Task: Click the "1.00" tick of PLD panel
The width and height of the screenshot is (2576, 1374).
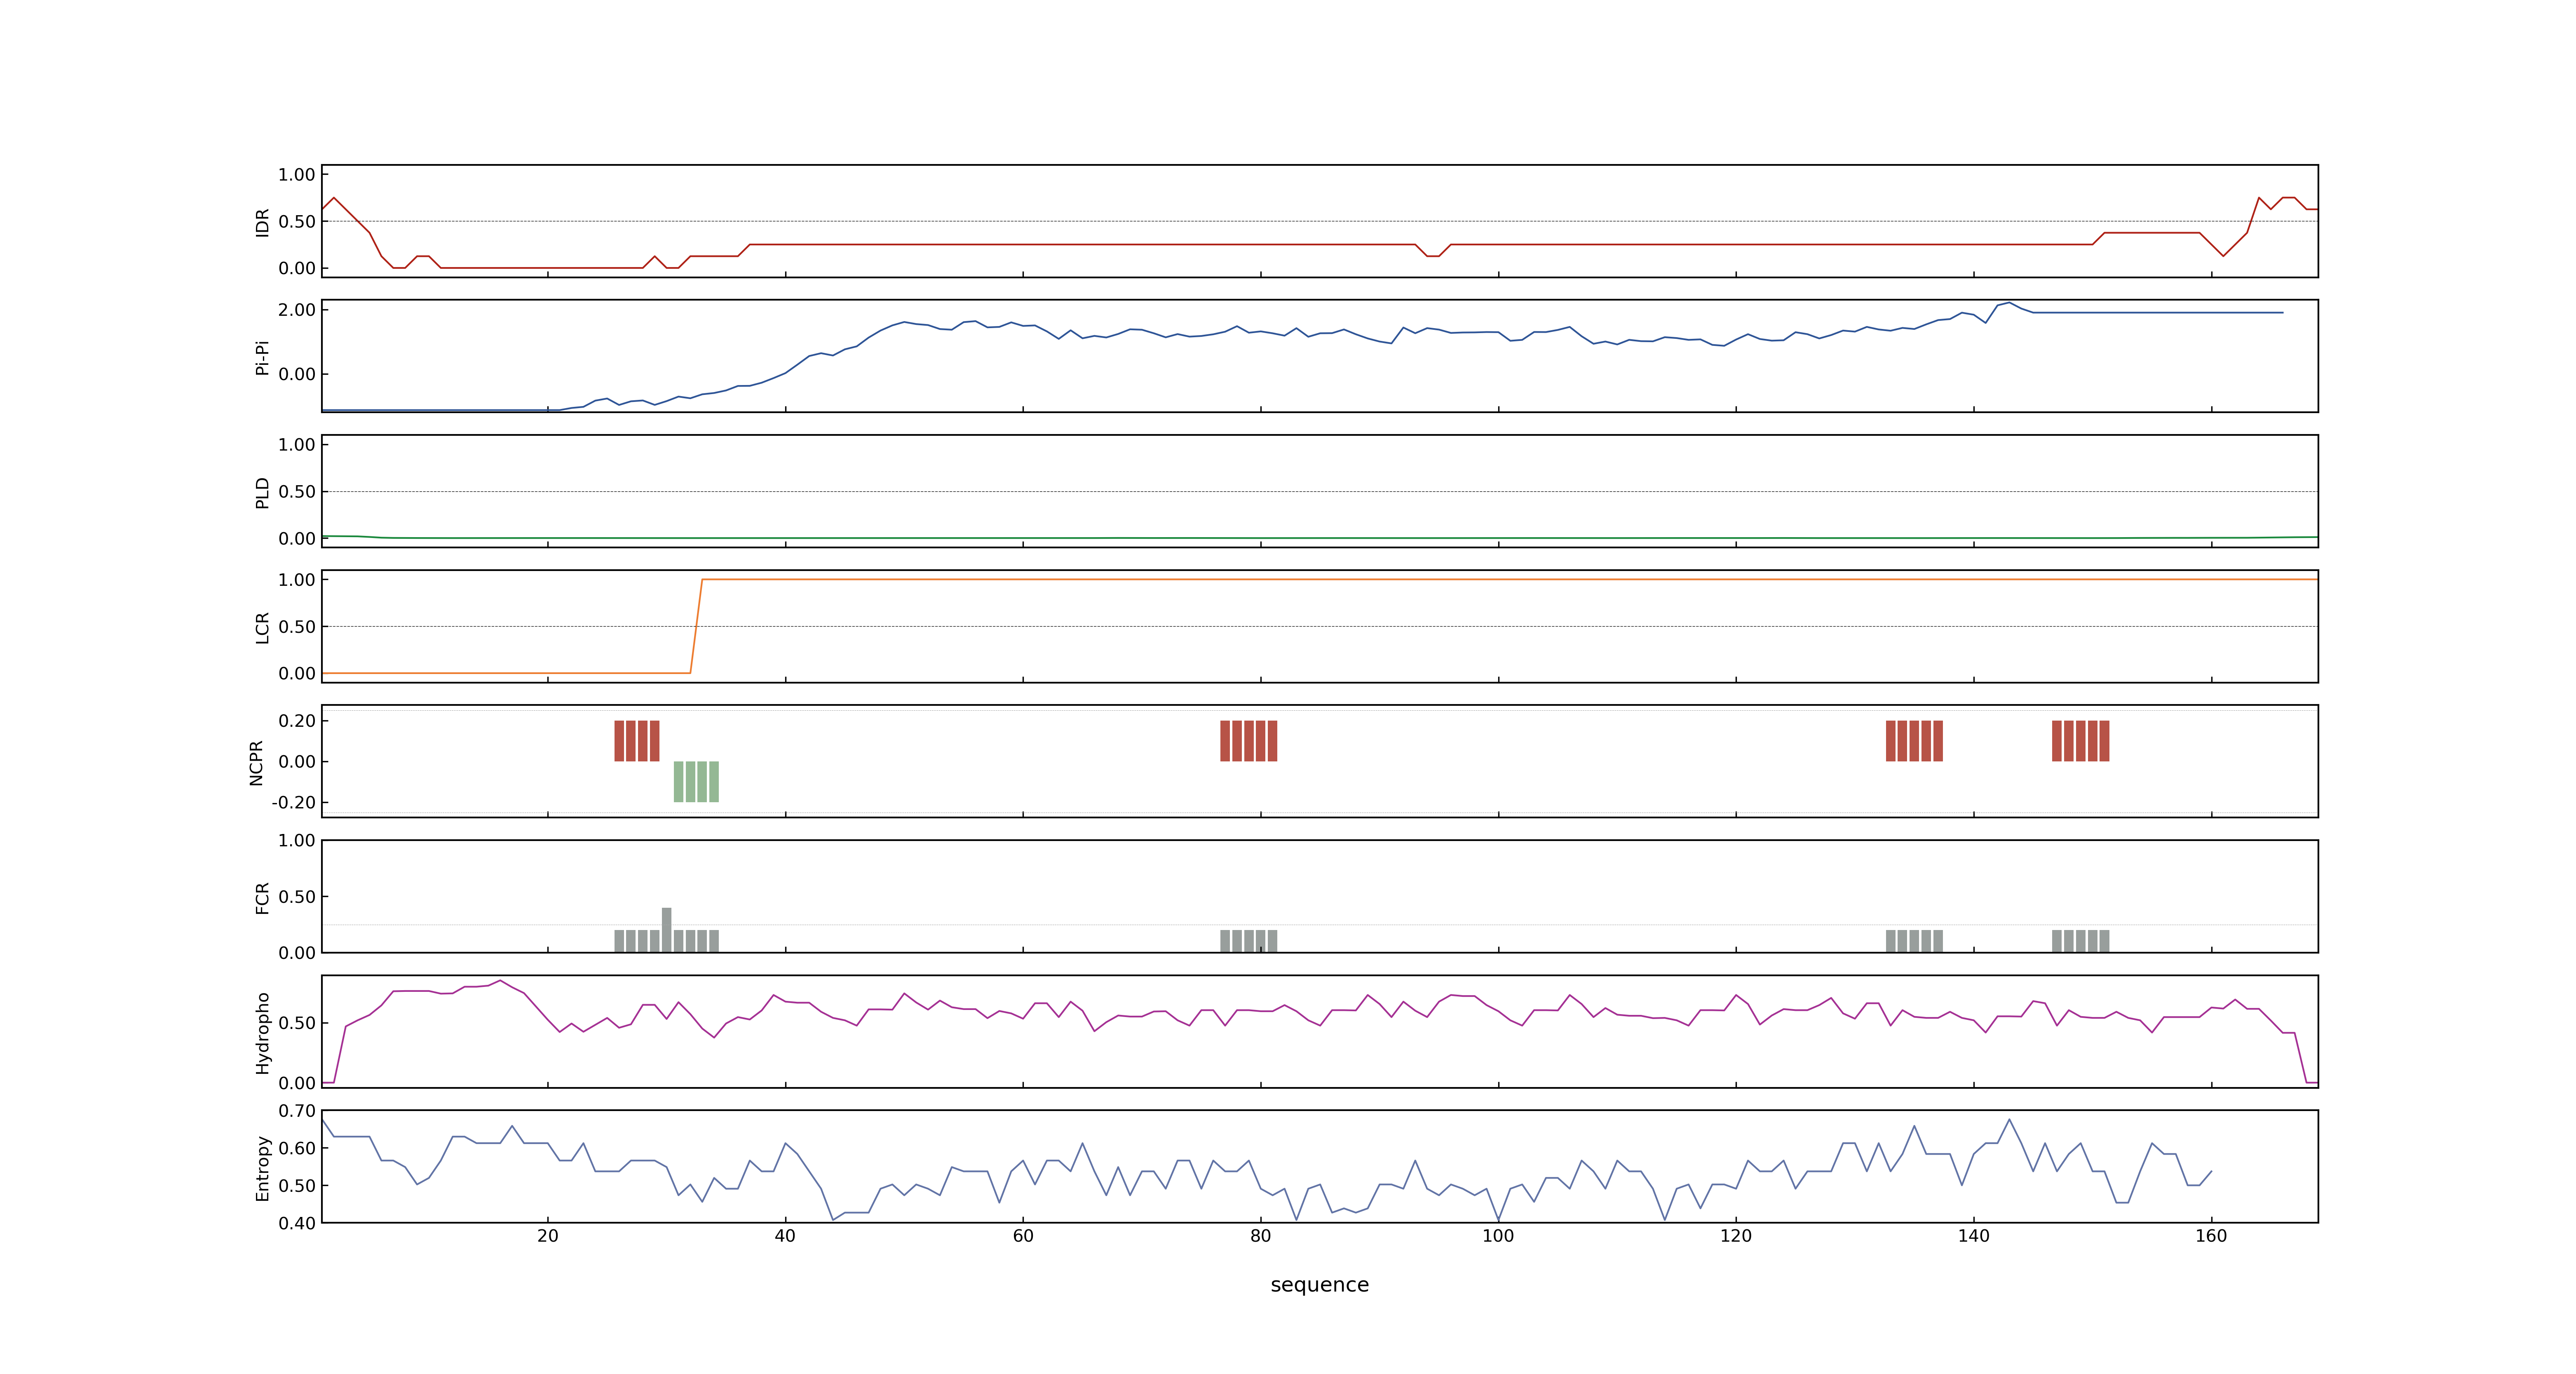Action: point(297,445)
